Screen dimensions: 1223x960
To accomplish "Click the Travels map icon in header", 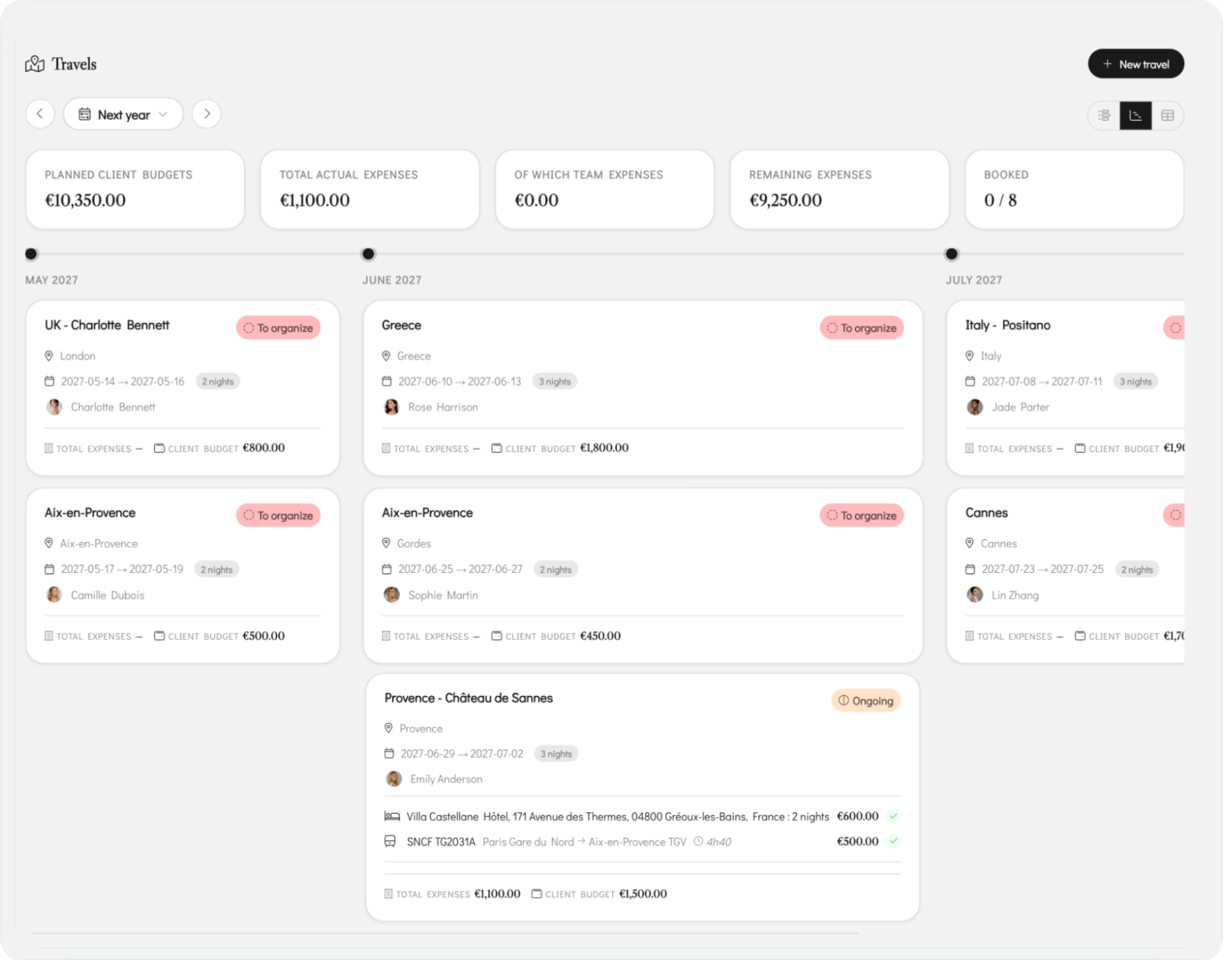I will pyautogui.click(x=35, y=64).
